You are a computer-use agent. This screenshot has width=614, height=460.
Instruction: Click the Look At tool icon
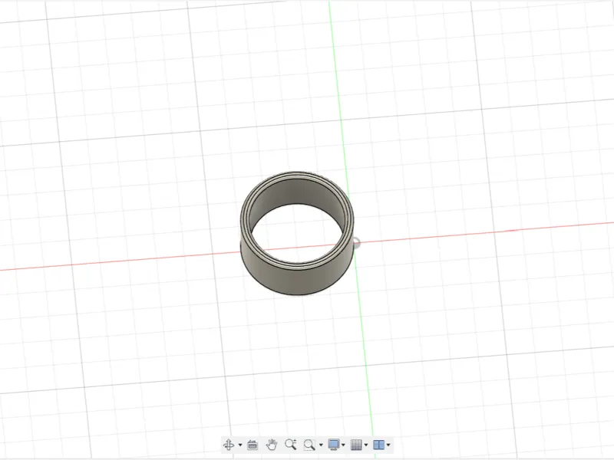[x=253, y=445]
